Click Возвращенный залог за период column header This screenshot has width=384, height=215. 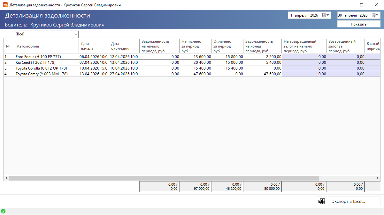[x=346, y=46]
